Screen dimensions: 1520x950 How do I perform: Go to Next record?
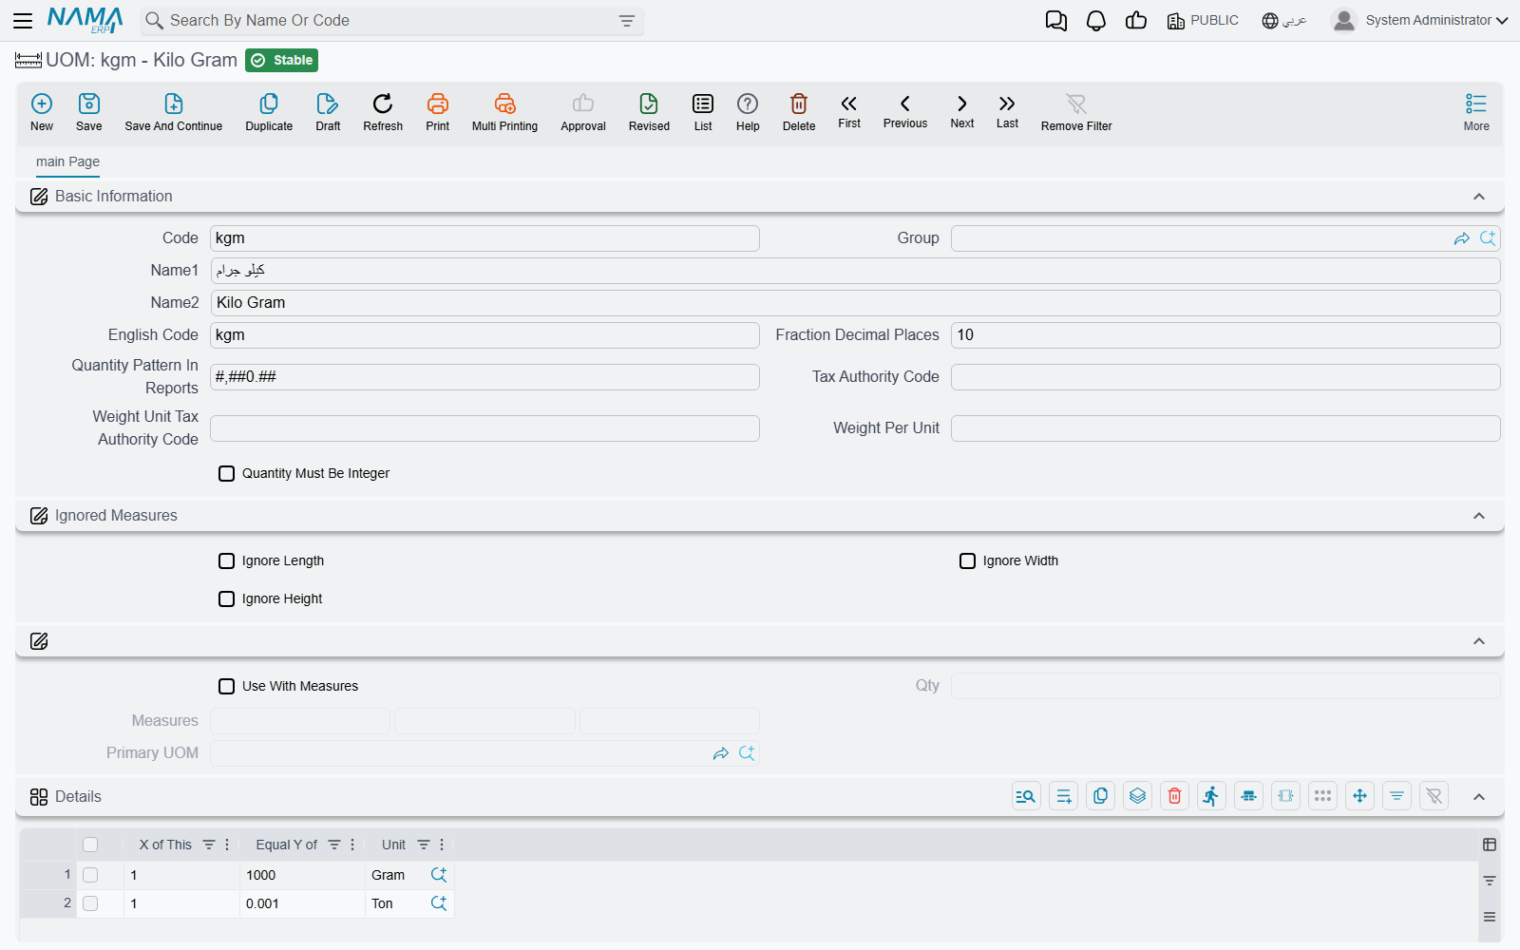(962, 110)
